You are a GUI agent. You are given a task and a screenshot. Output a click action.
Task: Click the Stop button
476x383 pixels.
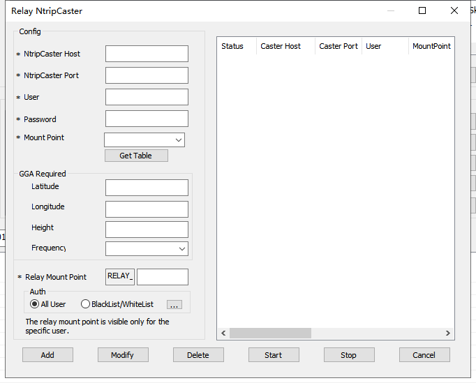(x=349, y=355)
